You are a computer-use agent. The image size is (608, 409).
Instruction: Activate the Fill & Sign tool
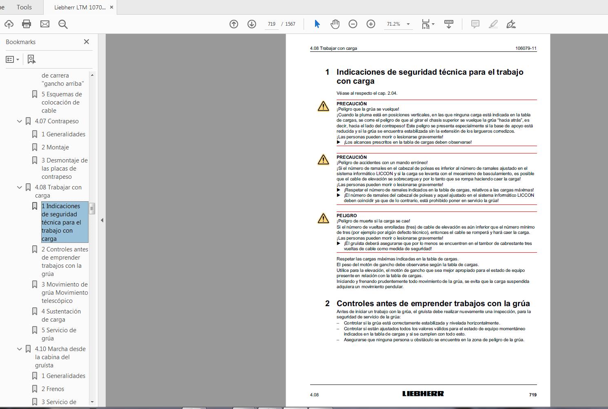(511, 24)
